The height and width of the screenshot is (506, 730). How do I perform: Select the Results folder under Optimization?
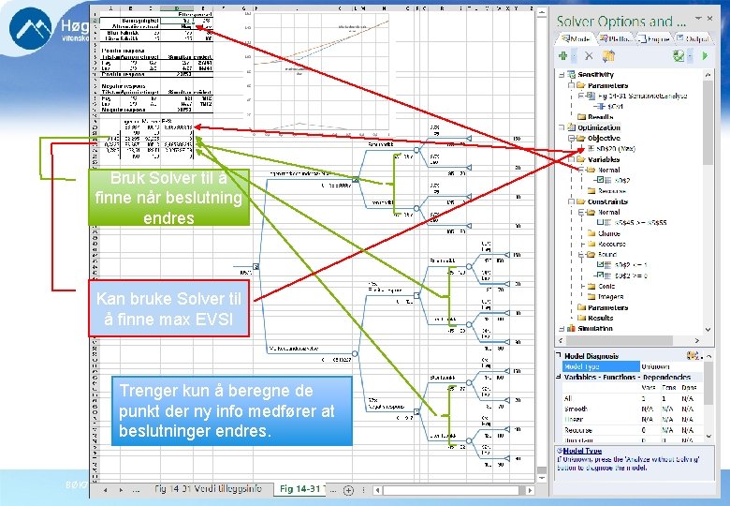(595, 318)
